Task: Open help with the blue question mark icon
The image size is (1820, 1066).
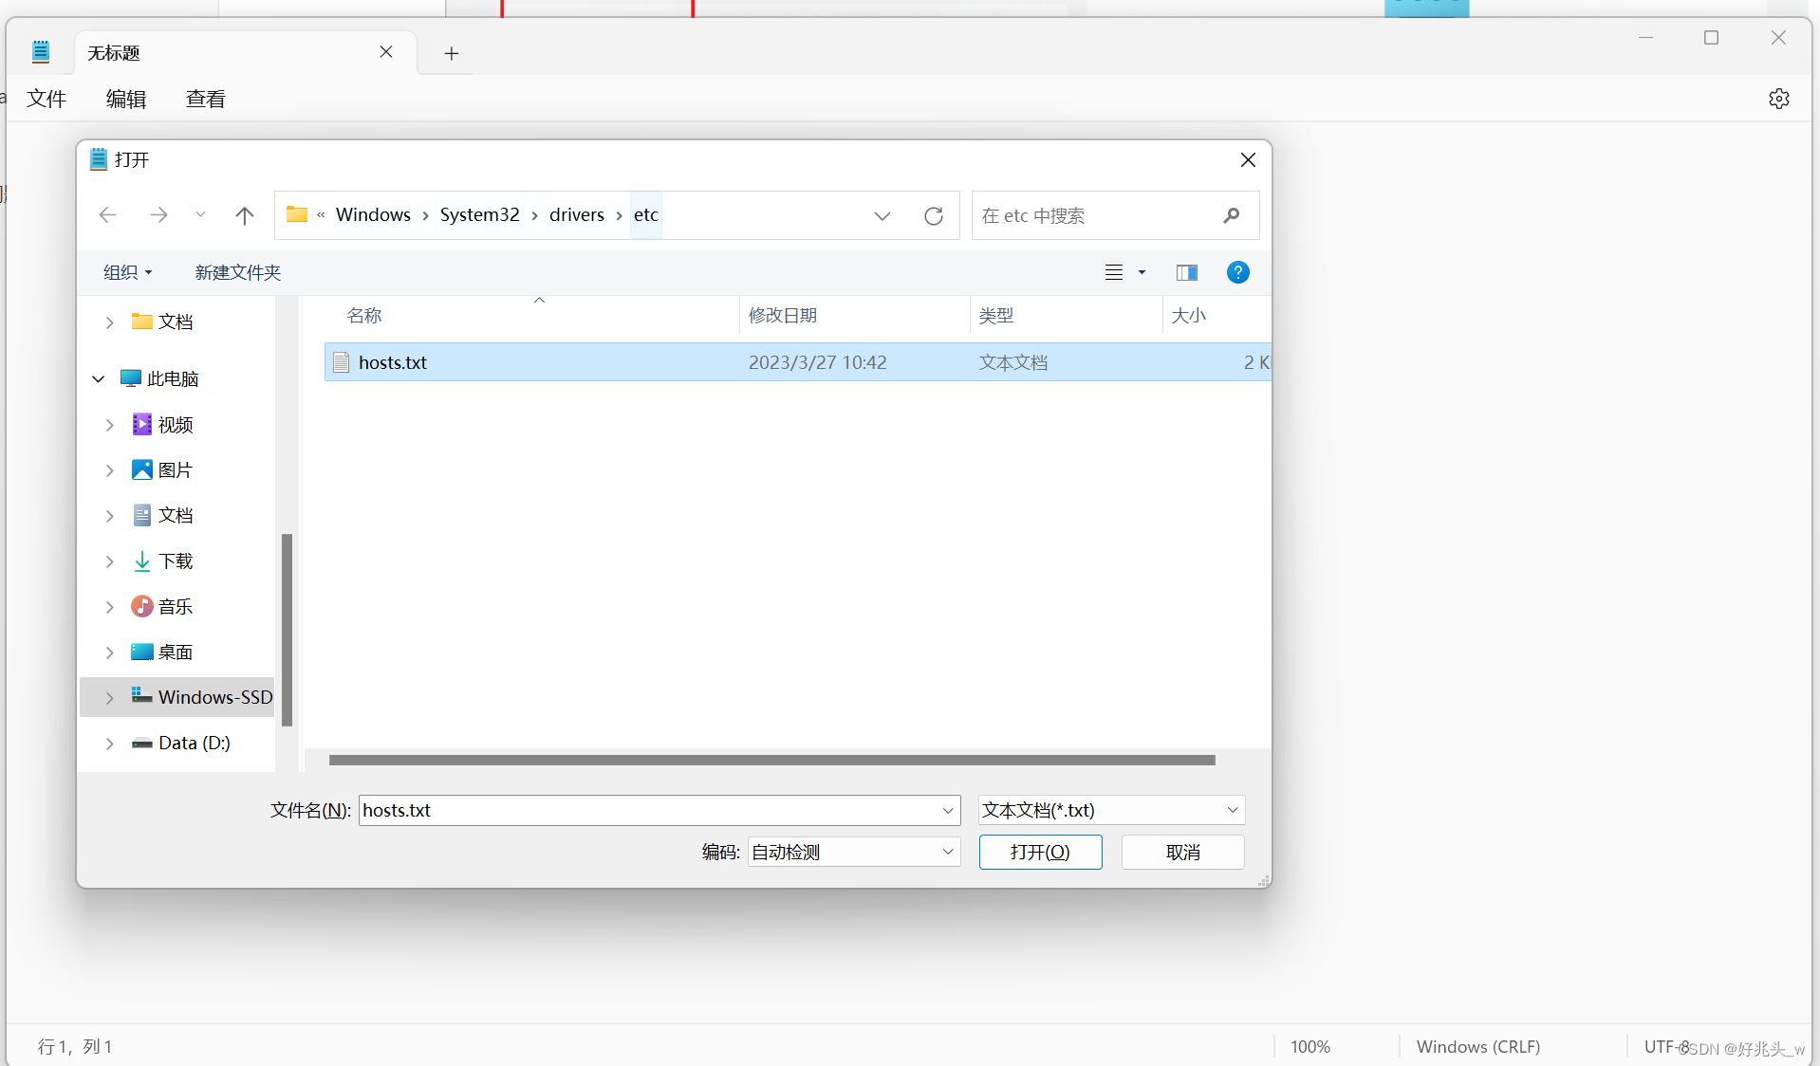Action: 1238,272
